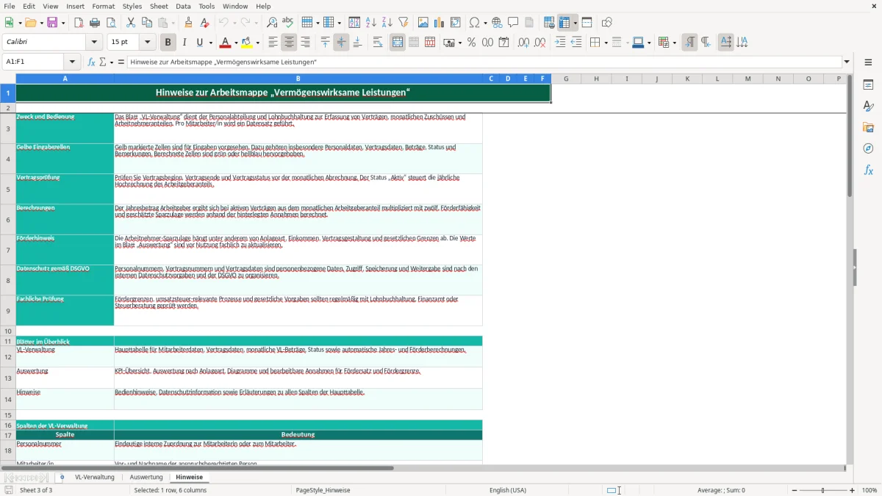Click the formula input line

(x=484, y=62)
